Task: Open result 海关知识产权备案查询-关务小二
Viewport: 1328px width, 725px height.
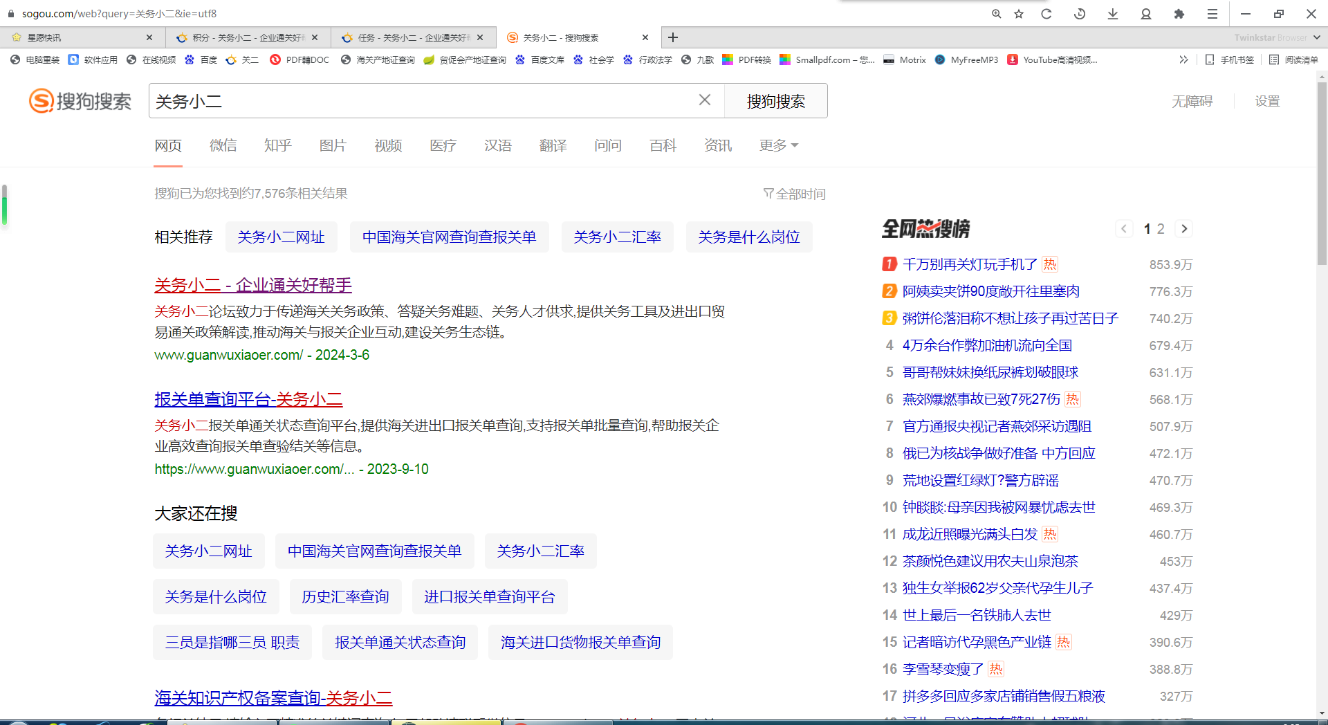Action: tap(273, 698)
